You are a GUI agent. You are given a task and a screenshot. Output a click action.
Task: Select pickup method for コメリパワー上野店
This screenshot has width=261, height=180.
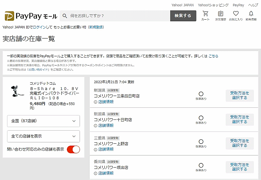point(239,143)
